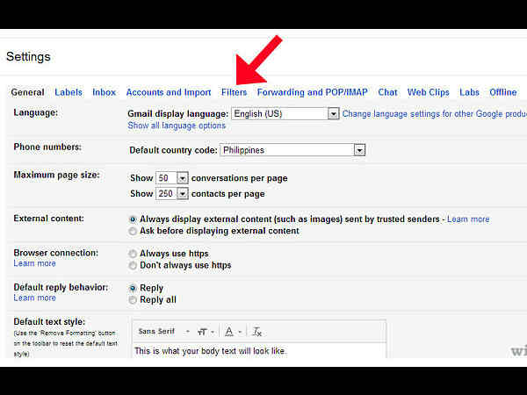Click the Default text style label

49,322
